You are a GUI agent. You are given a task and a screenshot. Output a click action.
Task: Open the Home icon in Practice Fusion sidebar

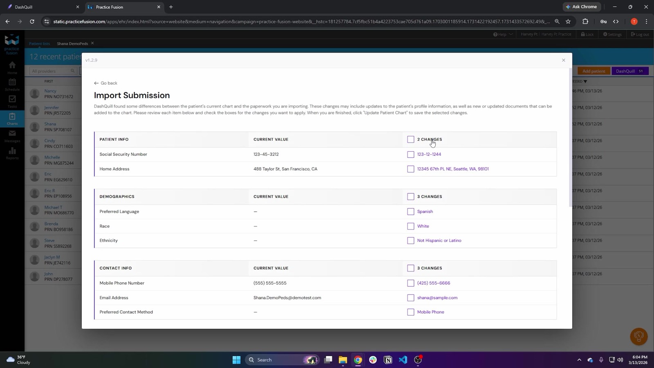click(12, 67)
